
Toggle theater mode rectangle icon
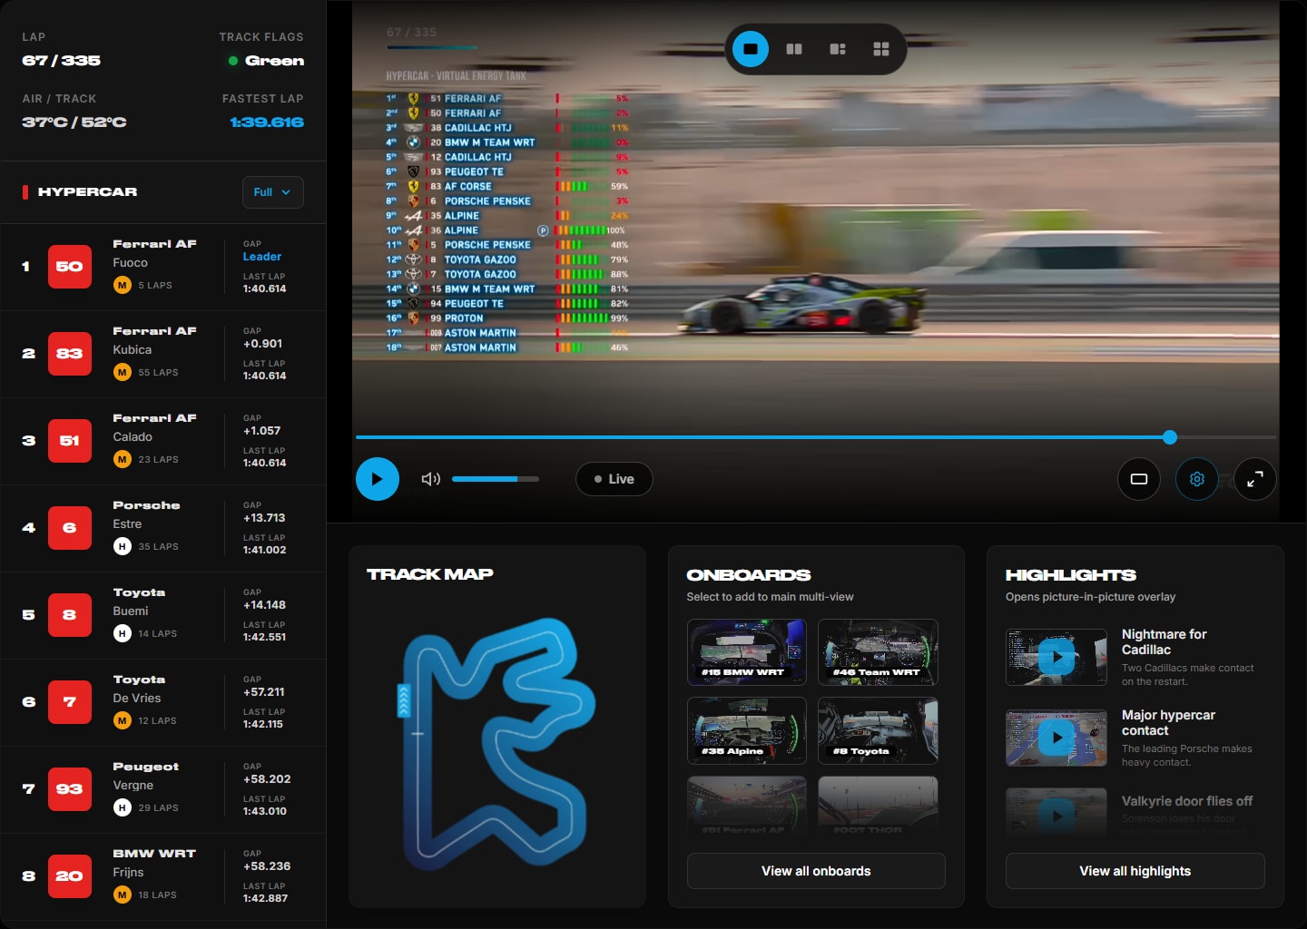point(1138,479)
